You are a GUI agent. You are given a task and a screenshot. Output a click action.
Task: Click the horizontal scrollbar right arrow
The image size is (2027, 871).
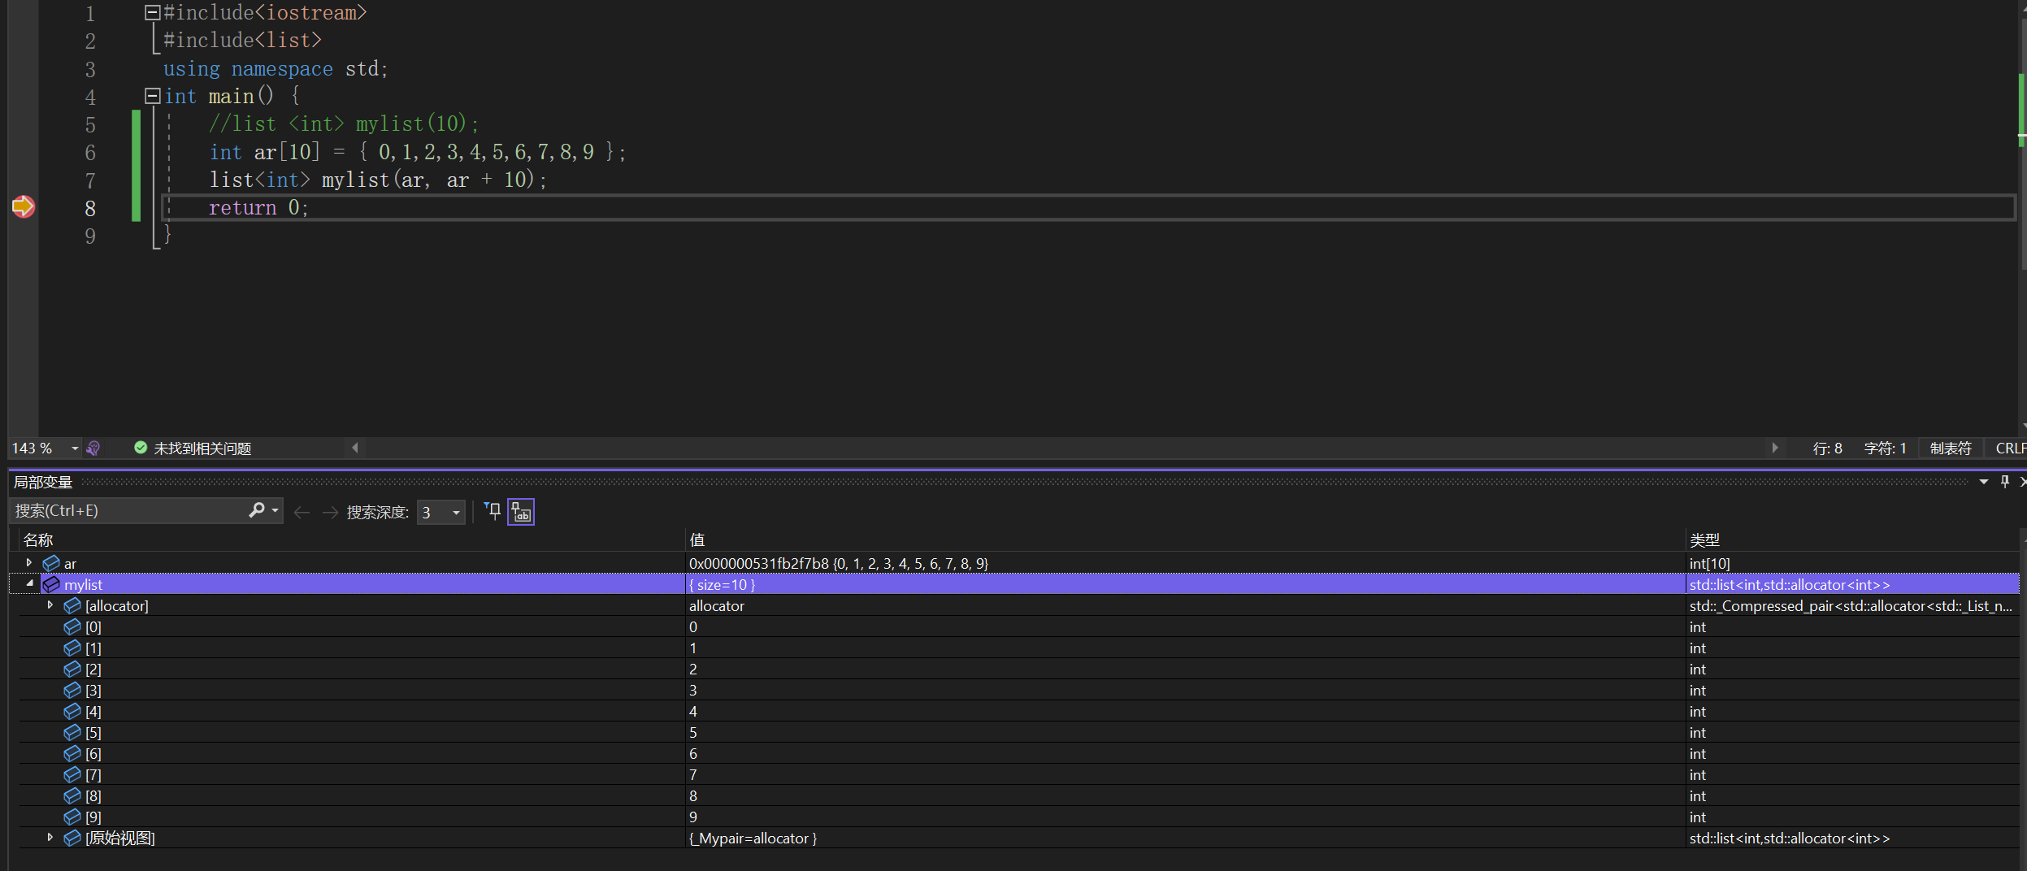coord(1774,448)
